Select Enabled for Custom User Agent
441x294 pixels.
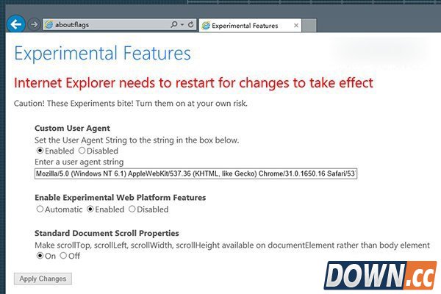(x=40, y=151)
